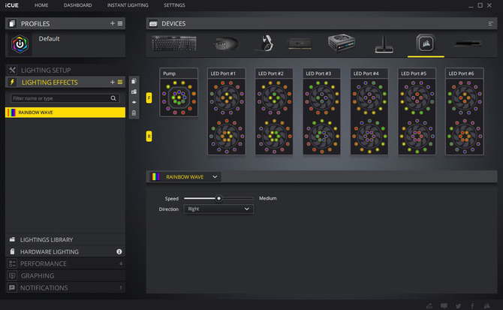This screenshot has height=310, width=503.
Task: Click the iCUE logo in title bar
Action: tap(12, 5)
